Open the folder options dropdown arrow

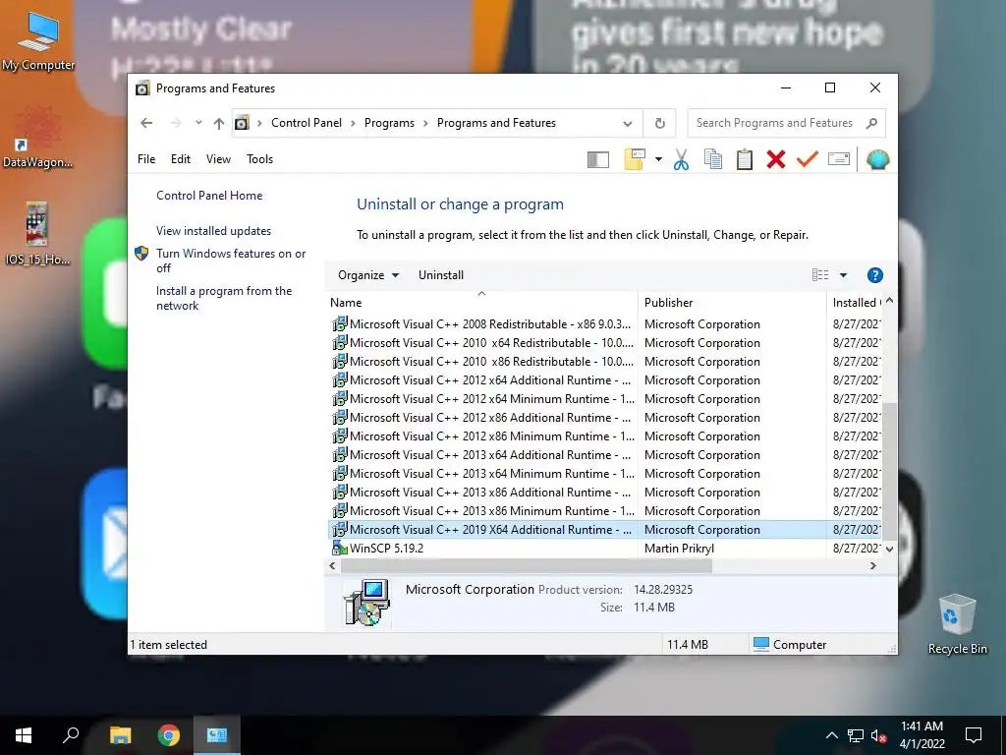tap(658, 159)
